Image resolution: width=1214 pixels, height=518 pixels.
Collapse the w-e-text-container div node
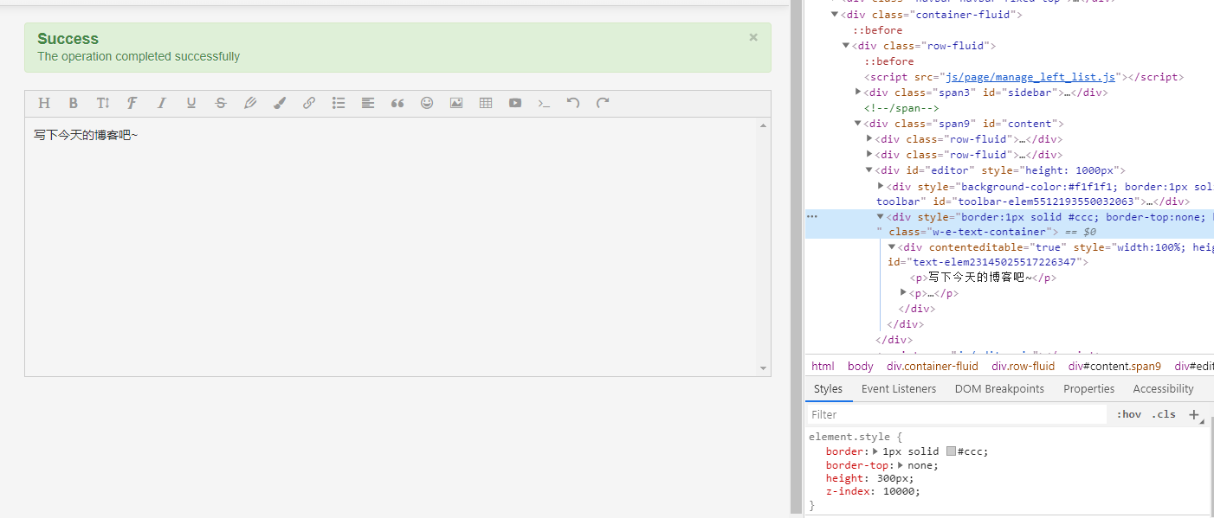click(x=881, y=217)
